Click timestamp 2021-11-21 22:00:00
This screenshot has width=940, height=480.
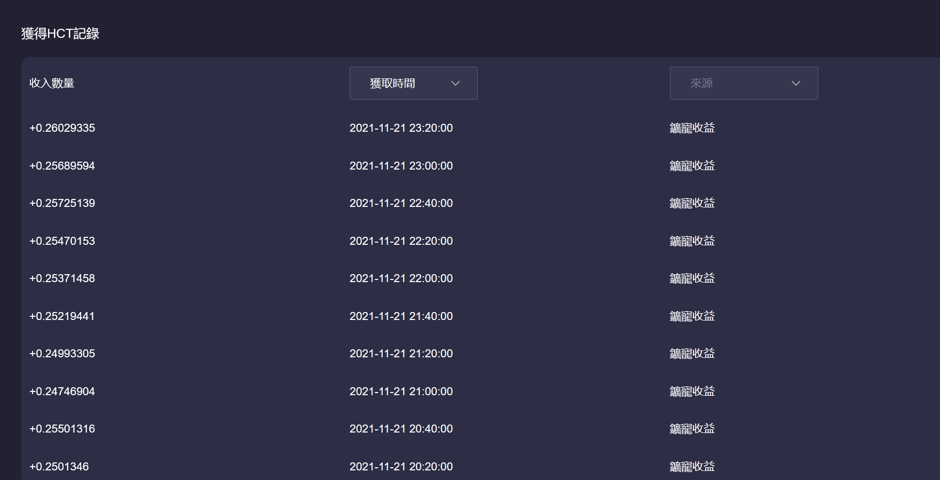[x=401, y=278]
